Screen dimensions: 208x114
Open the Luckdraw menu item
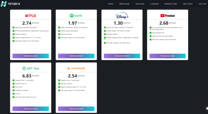click(154, 4)
